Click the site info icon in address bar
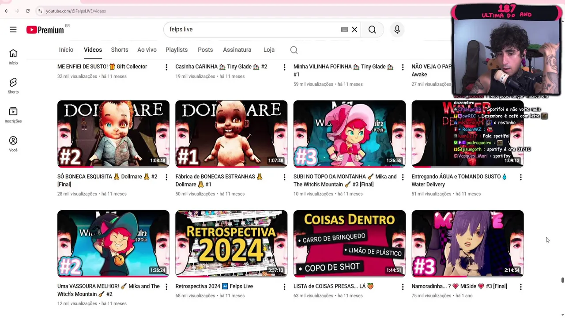 pos(40,11)
